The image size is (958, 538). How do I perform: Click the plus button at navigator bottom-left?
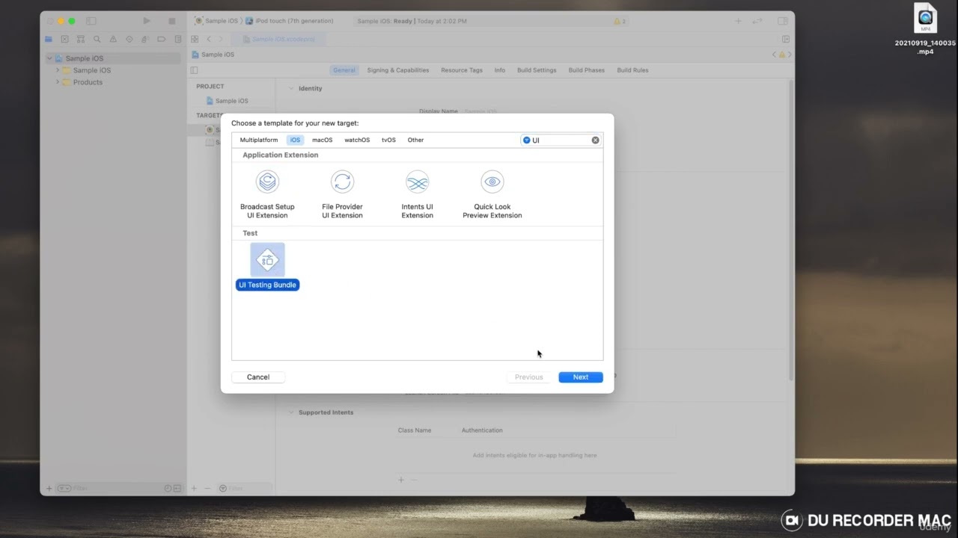tap(49, 488)
